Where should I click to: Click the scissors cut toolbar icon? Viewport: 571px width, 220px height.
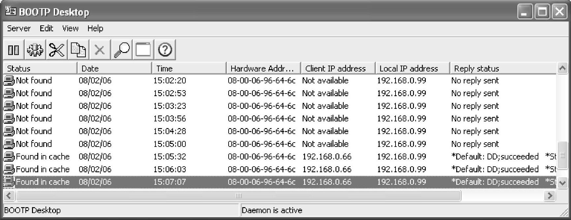click(x=57, y=50)
